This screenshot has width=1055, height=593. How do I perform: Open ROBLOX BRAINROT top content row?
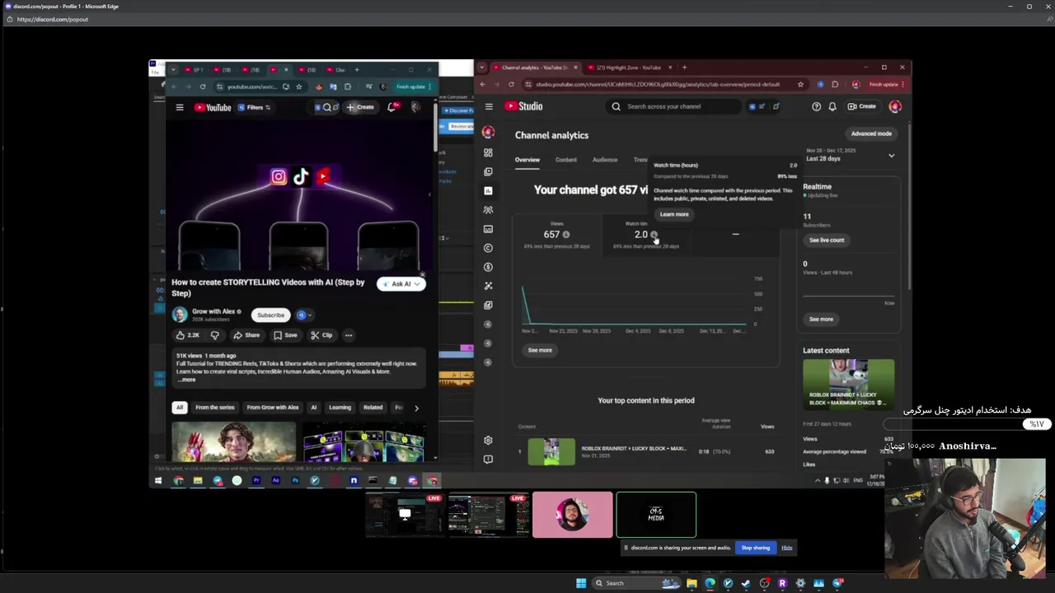pos(646,451)
